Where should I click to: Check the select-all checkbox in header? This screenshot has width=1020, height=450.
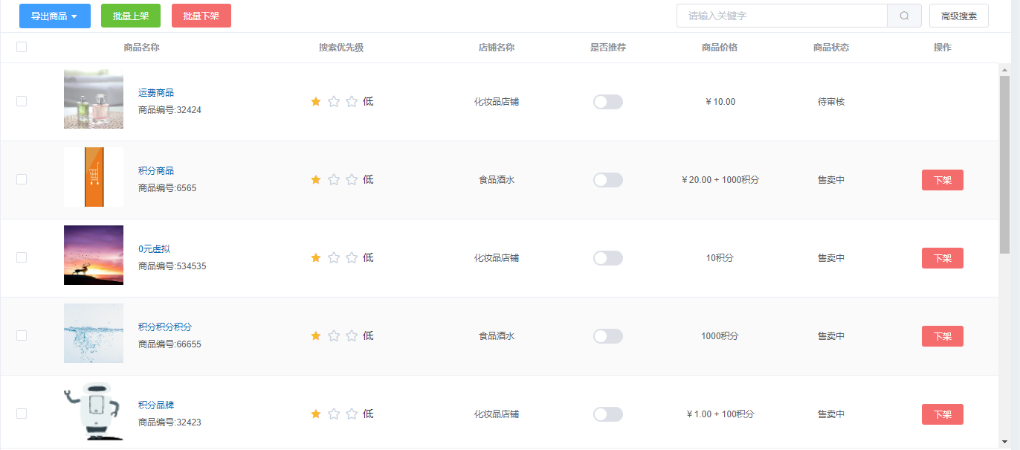pyautogui.click(x=22, y=47)
